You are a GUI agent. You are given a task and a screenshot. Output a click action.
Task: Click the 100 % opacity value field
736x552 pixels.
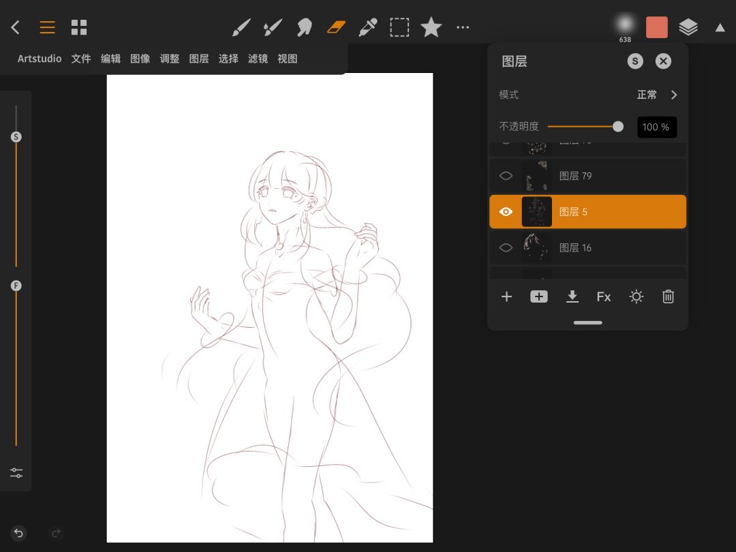pos(656,127)
